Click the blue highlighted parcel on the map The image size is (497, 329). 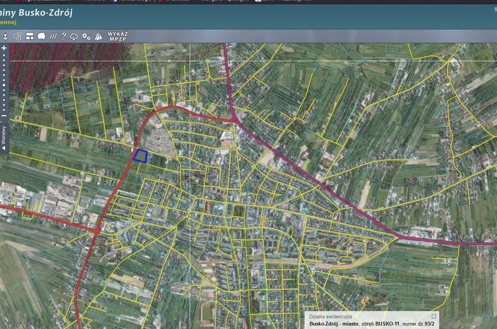140,156
